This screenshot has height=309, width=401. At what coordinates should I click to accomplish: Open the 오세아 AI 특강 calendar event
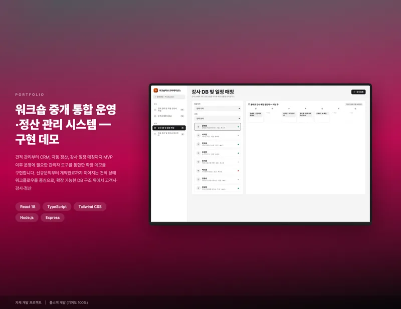322,114
